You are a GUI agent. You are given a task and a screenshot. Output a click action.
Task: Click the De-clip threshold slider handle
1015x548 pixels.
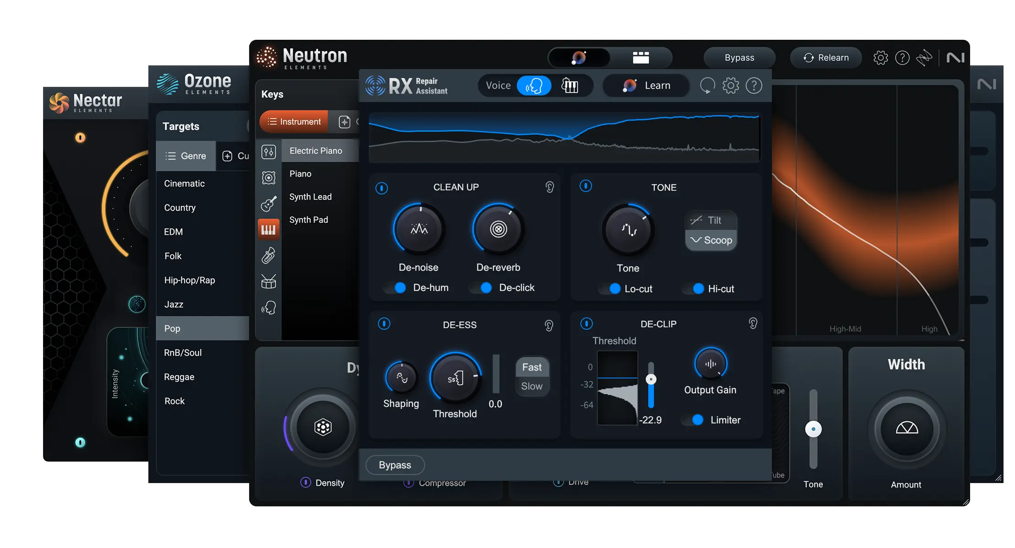tap(651, 379)
